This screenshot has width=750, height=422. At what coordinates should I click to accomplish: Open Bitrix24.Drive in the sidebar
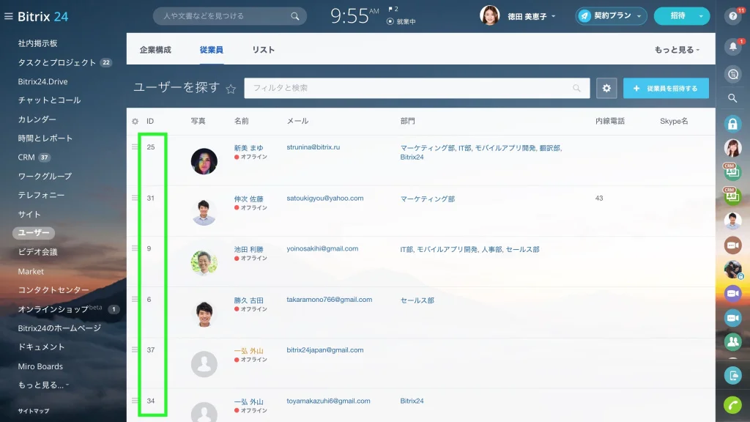[42, 81]
